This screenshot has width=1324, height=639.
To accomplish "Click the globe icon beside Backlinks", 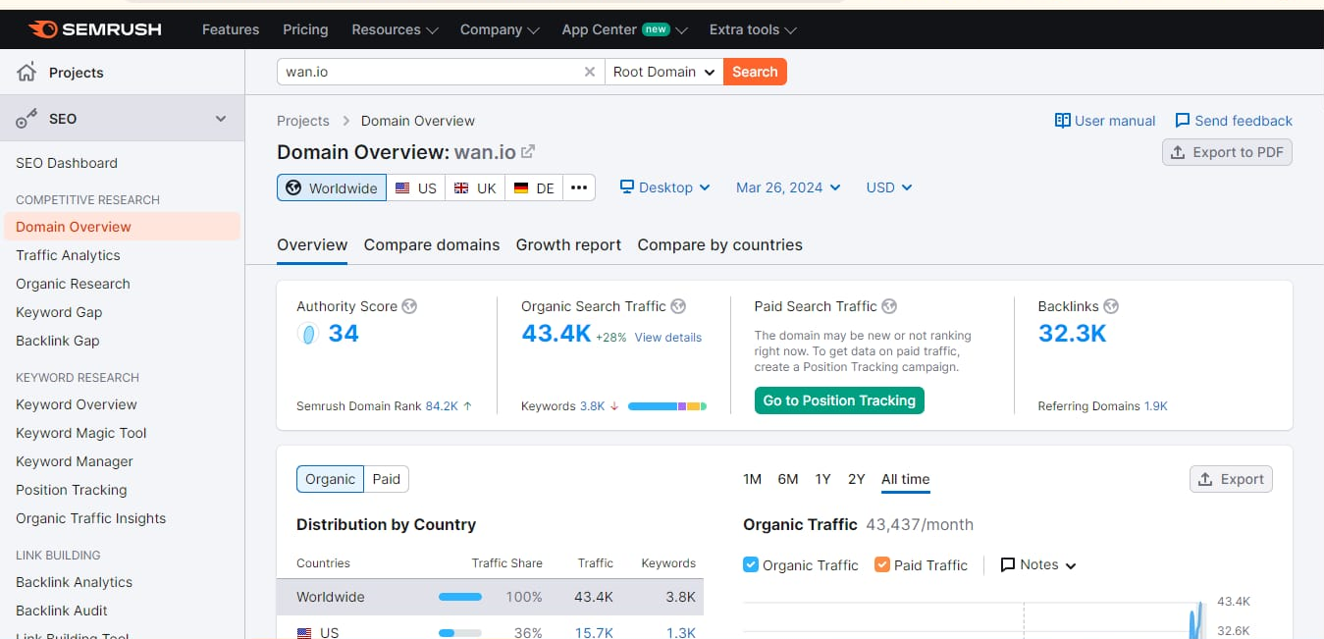I will click(x=1111, y=306).
